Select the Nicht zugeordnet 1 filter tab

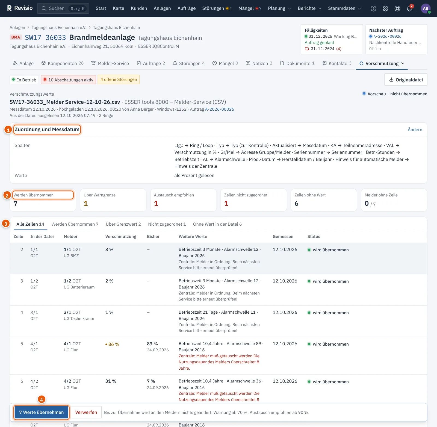[167, 224]
